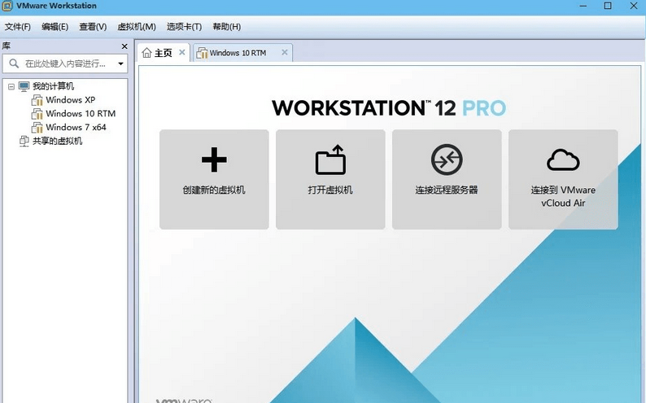The width and height of the screenshot is (646, 403).
Task: Click the 共享的虚拟机 shared VMs icon
Action: [24, 141]
